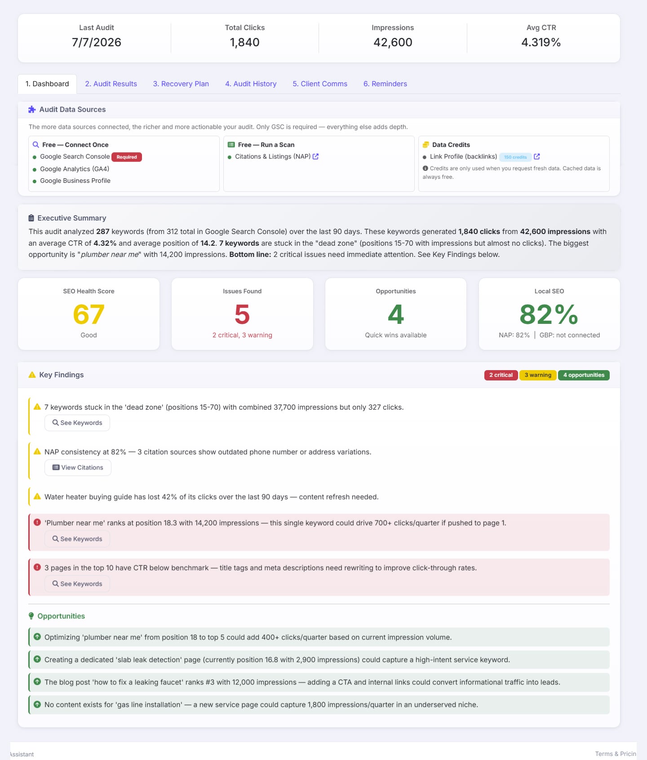Viewport: 647px width, 760px height.
Task: Open the 4. Audit History tab
Action: pyautogui.click(x=251, y=84)
